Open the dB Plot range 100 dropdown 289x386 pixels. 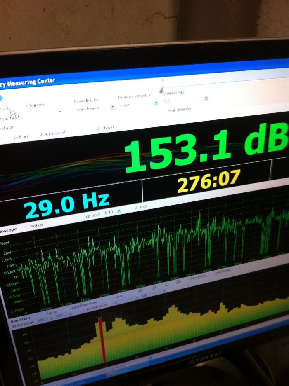click(x=51, y=318)
